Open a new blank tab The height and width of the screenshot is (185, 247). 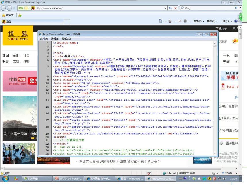(x=67, y=22)
